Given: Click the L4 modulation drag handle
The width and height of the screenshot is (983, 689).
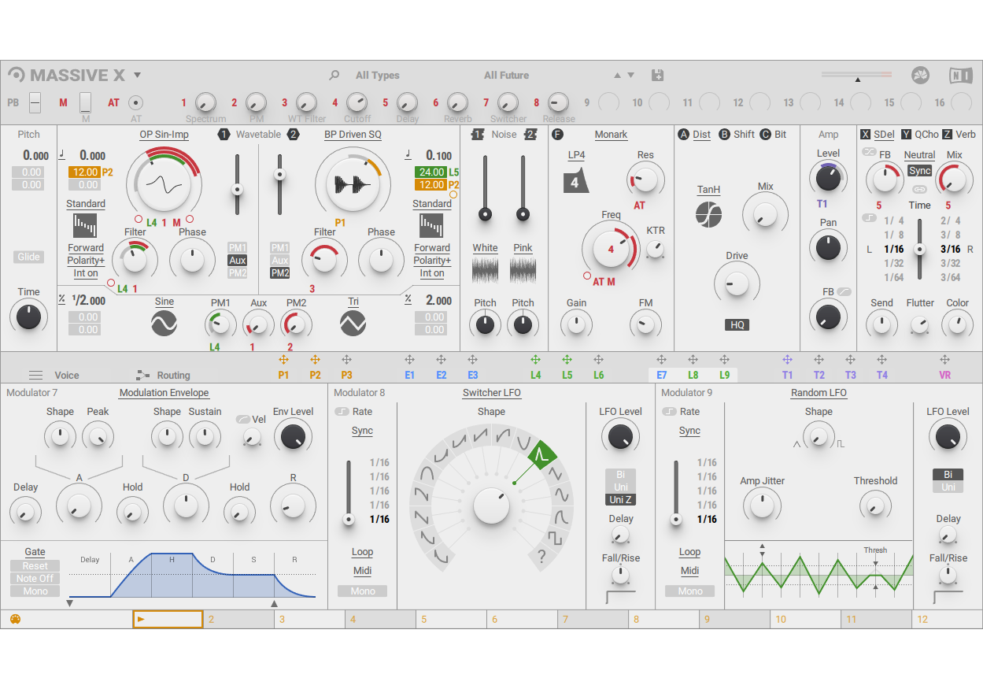Looking at the screenshot, I should (x=535, y=360).
